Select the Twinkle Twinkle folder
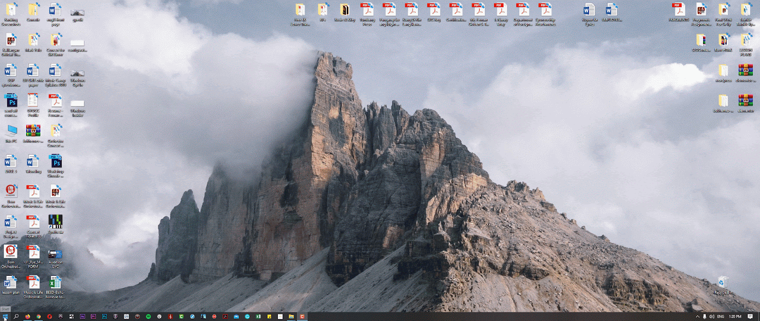Image resolution: width=760 pixels, height=321 pixels. pyautogui.click(x=746, y=15)
